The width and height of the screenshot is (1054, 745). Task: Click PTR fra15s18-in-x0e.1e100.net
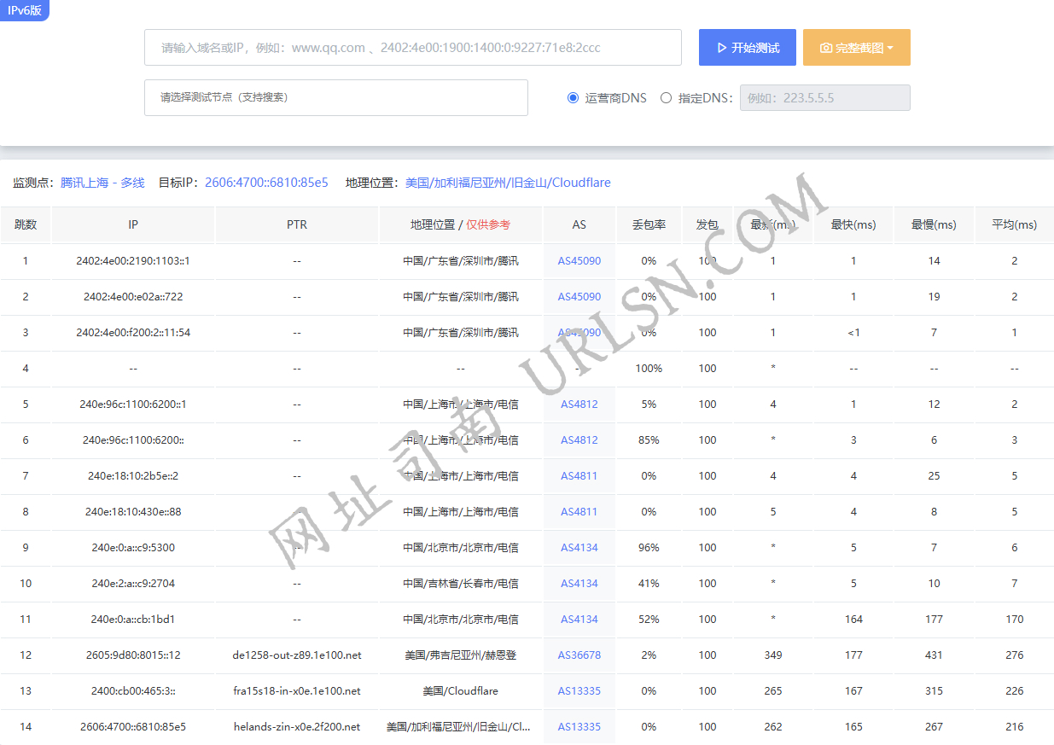[297, 691]
